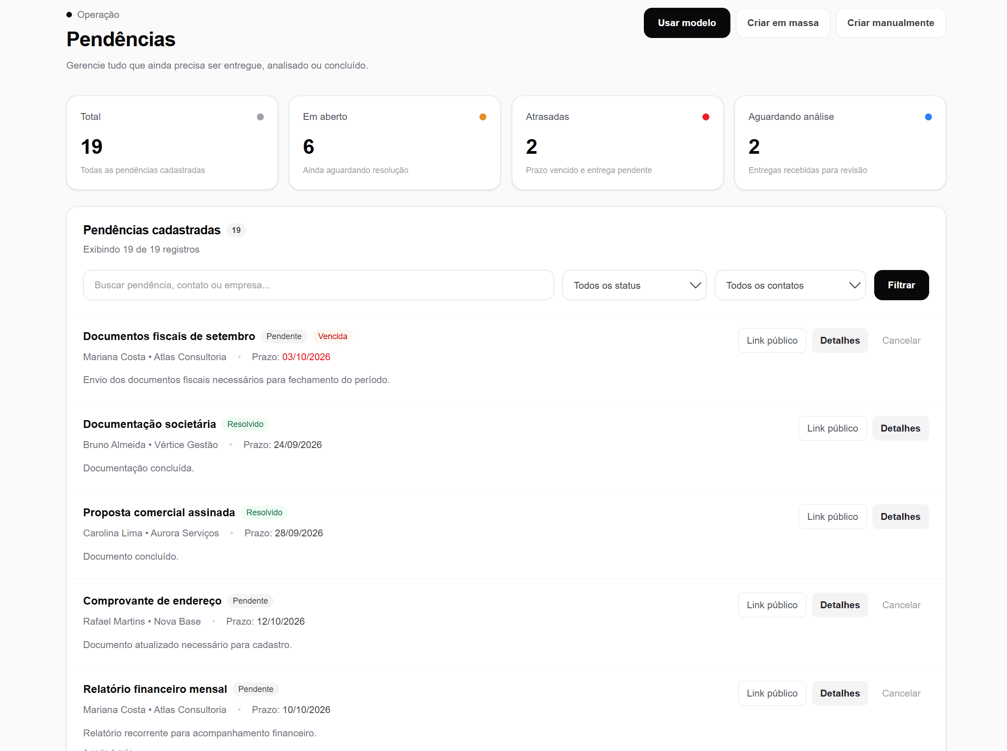Click the Usar modelo button
This screenshot has height=751, width=1007.
coord(686,23)
